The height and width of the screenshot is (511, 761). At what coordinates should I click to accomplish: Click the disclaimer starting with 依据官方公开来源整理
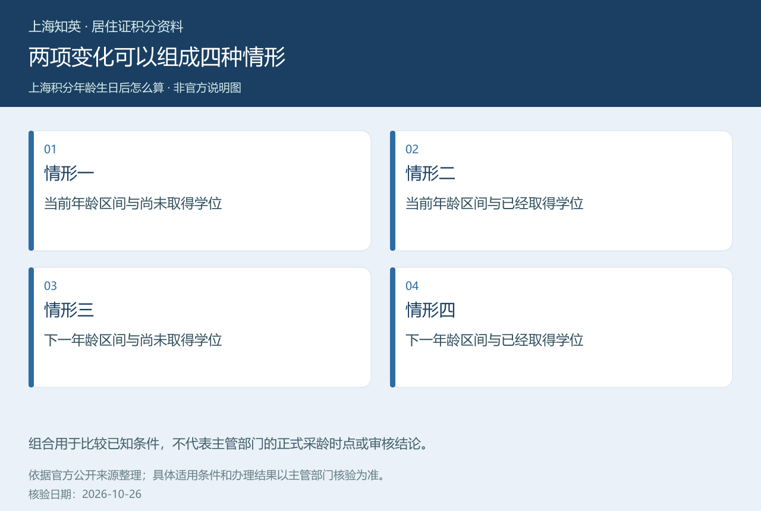(207, 475)
